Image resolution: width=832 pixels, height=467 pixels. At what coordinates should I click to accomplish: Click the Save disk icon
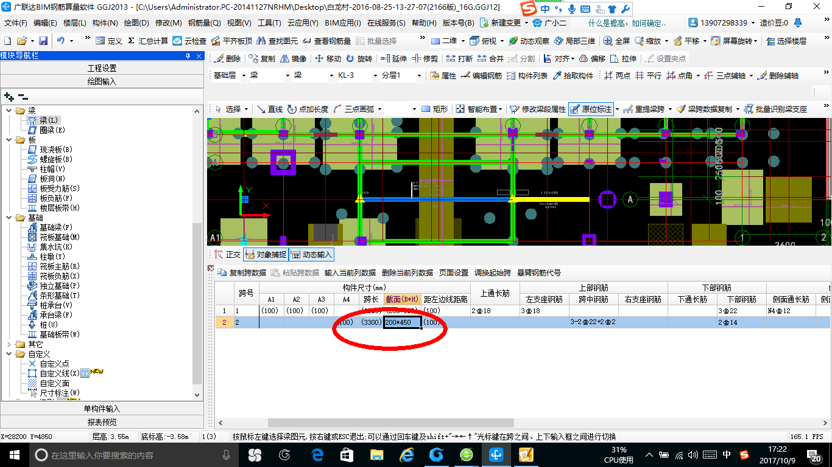point(43,41)
